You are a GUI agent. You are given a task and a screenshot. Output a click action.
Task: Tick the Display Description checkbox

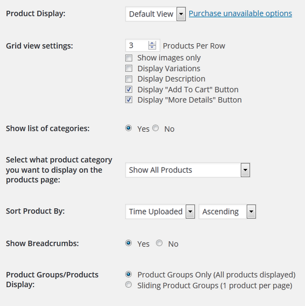coord(129,79)
